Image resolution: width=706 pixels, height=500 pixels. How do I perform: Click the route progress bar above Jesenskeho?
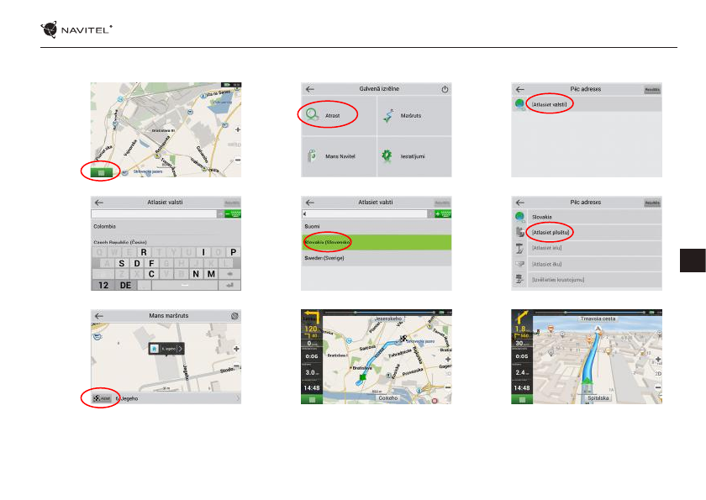pos(381,312)
